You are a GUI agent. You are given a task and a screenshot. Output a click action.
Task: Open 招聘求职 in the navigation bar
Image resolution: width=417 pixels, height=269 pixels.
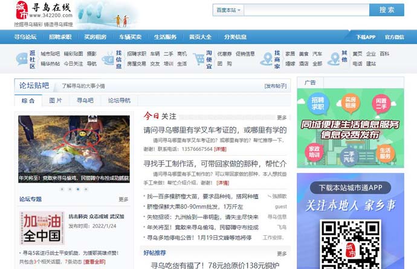[x=60, y=37]
